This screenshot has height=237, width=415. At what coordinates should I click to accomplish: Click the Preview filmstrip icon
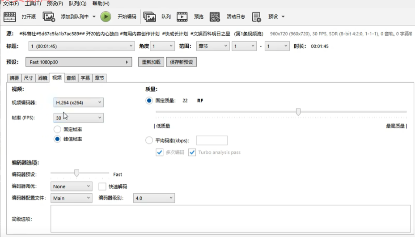(x=182, y=17)
